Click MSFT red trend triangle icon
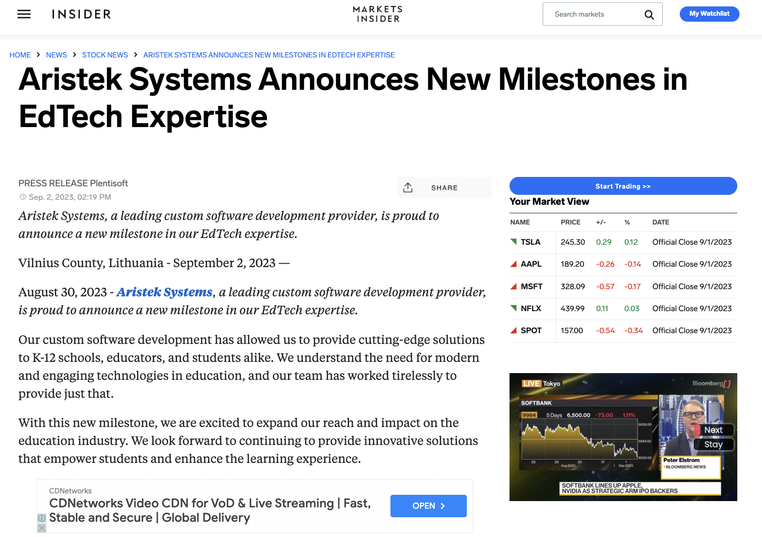762x537 pixels. (514, 286)
